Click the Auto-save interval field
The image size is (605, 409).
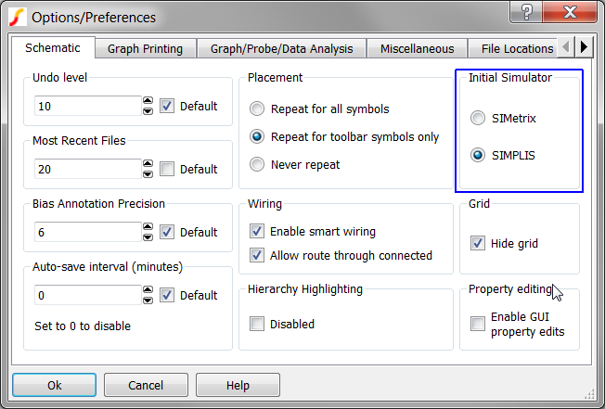pyautogui.click(x=88, y=295)
